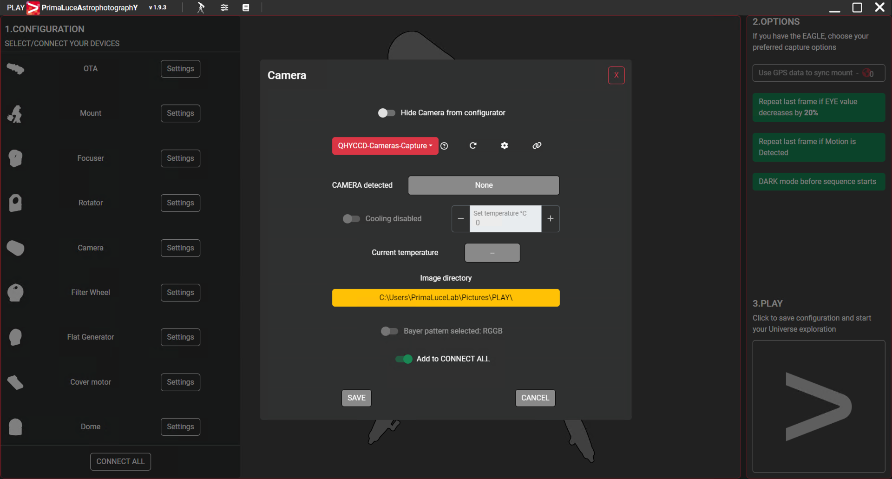Open Filter Wheel Settings
Viewport: 892px width, 479px height.
[x=180, y=293]
